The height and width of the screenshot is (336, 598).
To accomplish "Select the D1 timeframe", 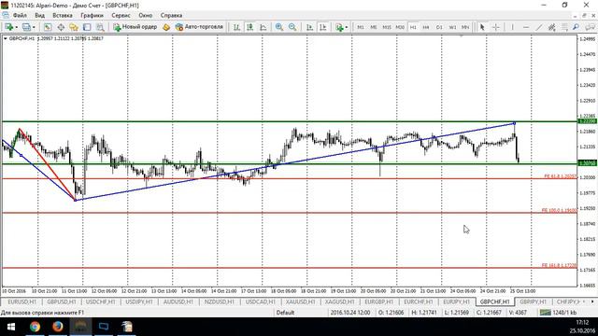I will [439, 27].
